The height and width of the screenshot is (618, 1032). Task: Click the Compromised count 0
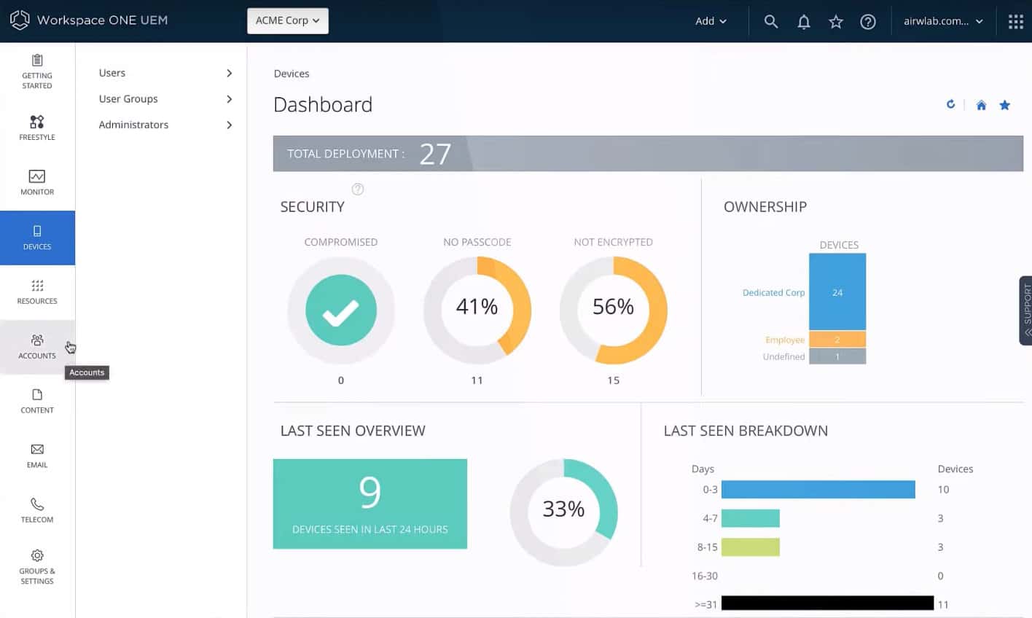point(341,380)
